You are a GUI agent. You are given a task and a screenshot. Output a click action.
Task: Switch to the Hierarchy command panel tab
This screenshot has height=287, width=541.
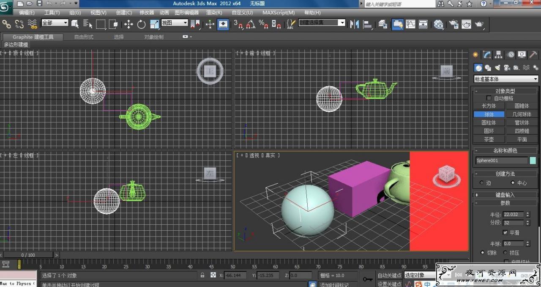pos(499,55)
